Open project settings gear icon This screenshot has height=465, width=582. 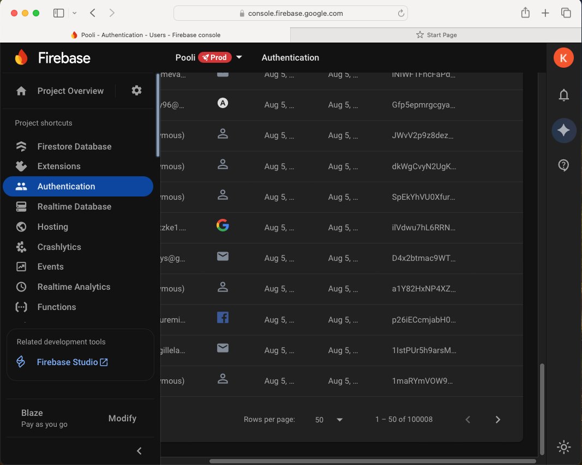click(x=136, y=91)
